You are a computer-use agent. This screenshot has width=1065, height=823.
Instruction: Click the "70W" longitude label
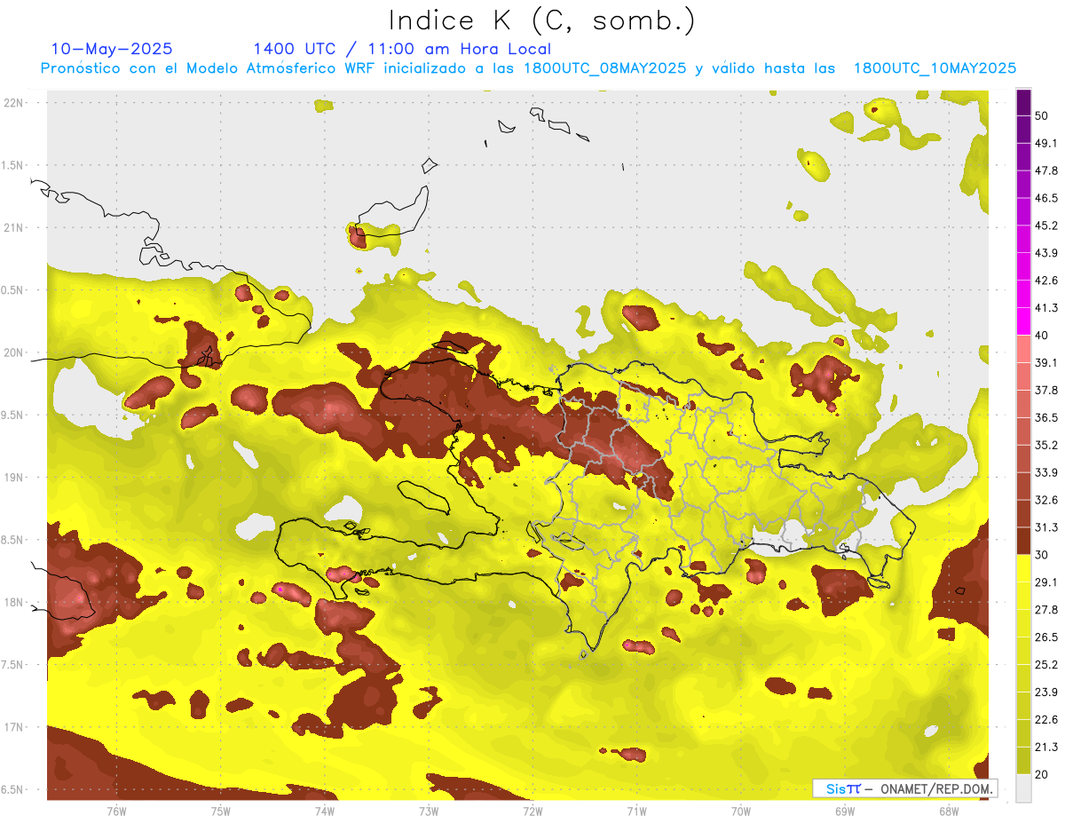(741, 811)
